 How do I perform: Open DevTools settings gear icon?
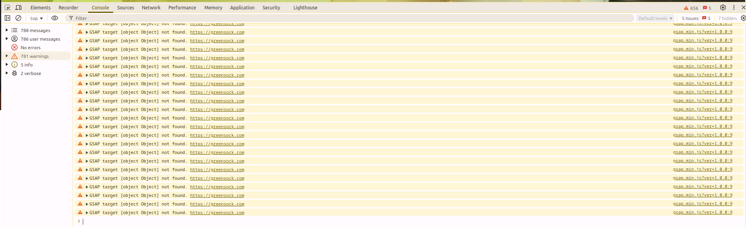[x=723, y=7]
